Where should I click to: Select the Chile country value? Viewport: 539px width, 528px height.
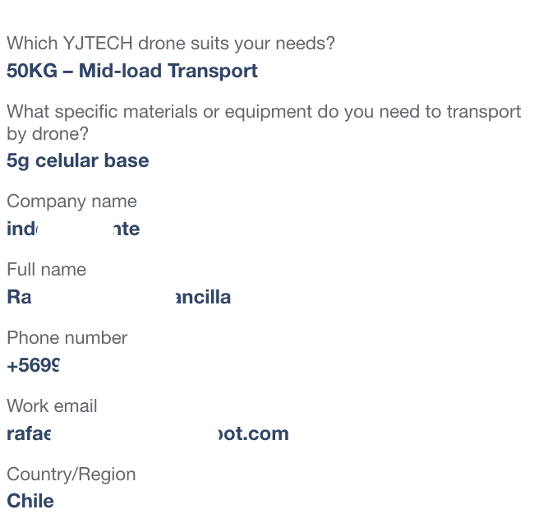pyautogui.click(x=30, y=501)
